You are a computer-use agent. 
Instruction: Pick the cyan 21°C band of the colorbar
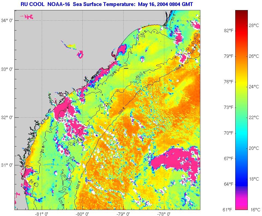(x=242, y=133)
